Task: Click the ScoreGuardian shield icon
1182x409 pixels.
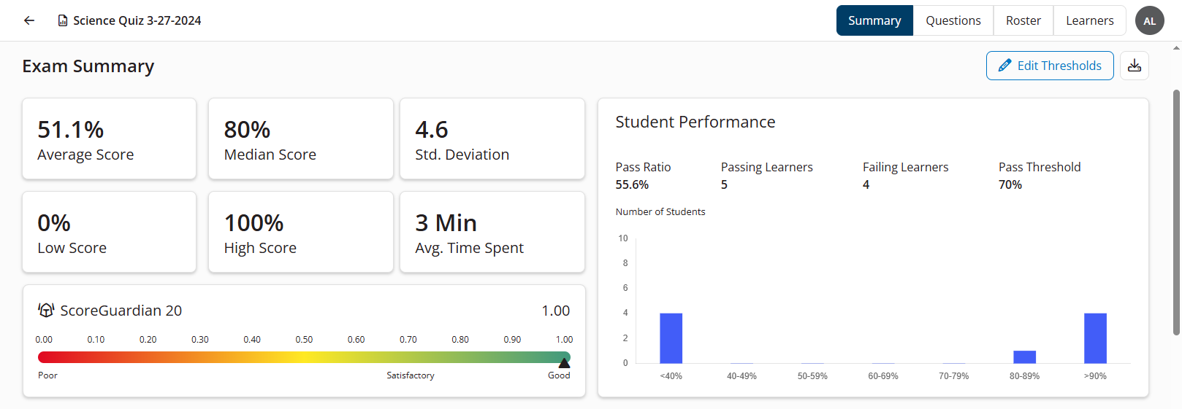Action: (46, 310)
